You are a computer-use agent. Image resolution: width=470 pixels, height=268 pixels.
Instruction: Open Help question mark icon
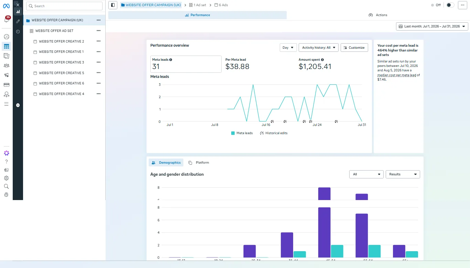[x=6, y=162]
